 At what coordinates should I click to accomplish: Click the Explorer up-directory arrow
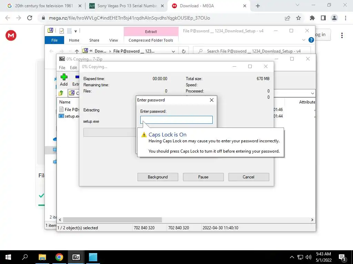point(77,51)
